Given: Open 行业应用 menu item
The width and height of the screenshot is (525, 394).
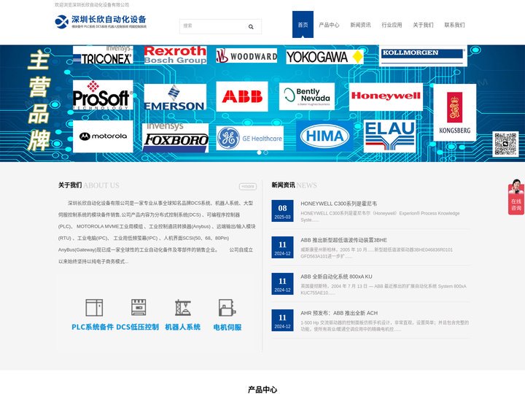Looking at the screenshot, I should coord(392,25).
